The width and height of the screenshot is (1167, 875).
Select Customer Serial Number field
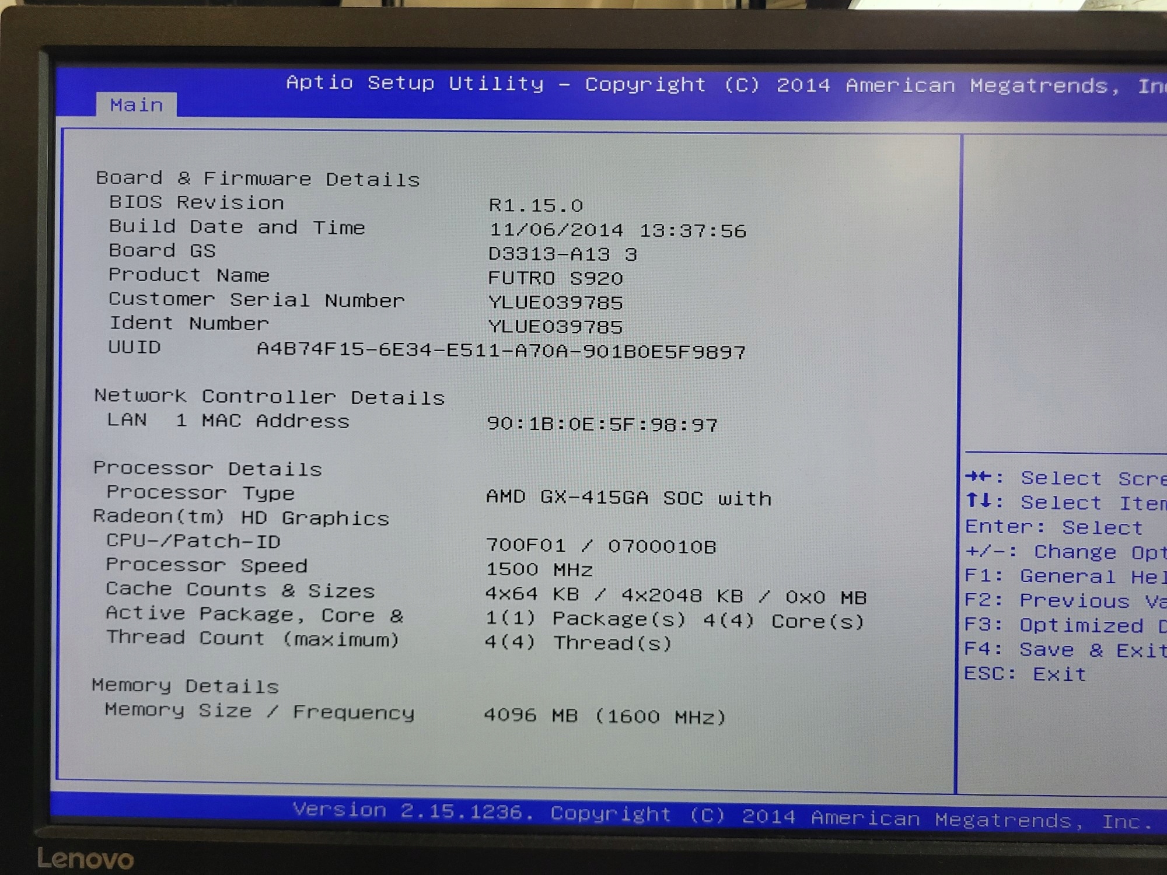pyautogui.click(x=257, y=300)
